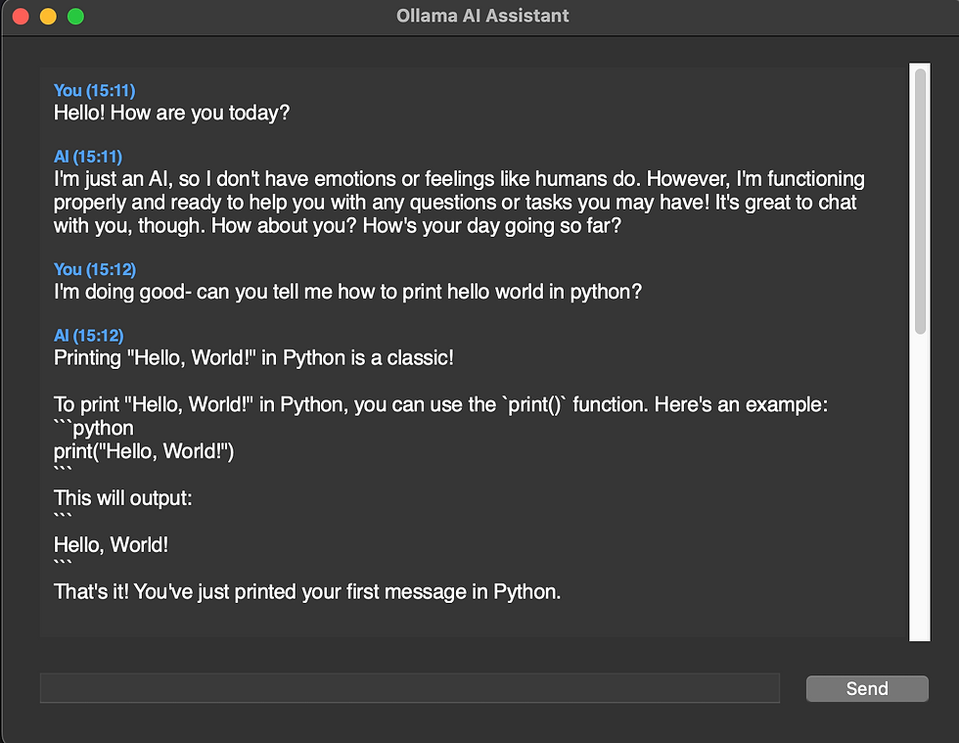Click the "```python" code fence line
The height and width of the screenshot is (743, 959).
point(94,429)
